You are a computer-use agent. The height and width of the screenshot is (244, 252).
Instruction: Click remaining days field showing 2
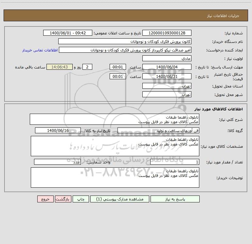click(x=87, y=67)
